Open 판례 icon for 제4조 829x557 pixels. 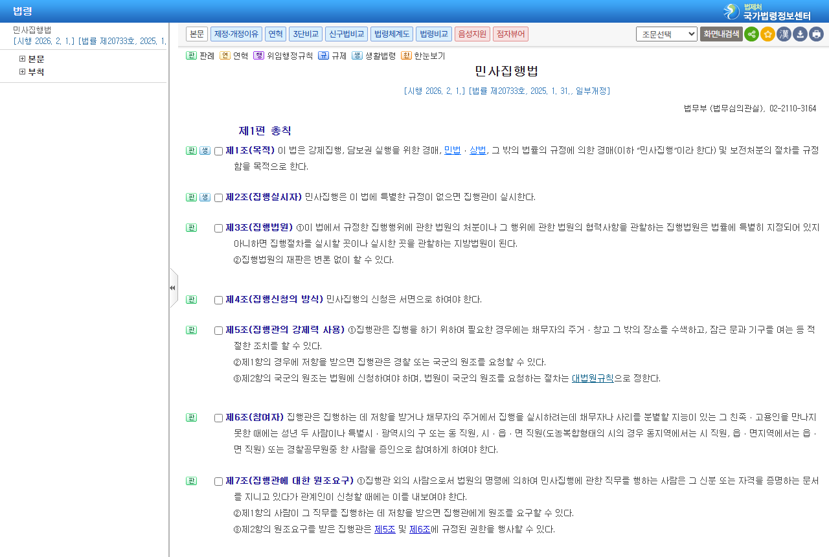pos(191,299)
